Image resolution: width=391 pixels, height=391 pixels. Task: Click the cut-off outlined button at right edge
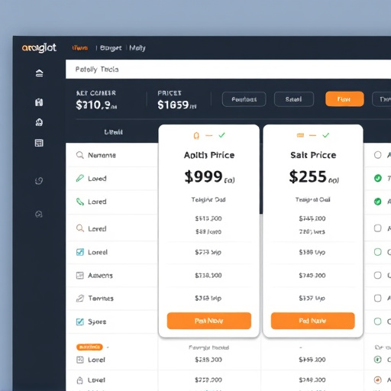click(x=382, y=99)
